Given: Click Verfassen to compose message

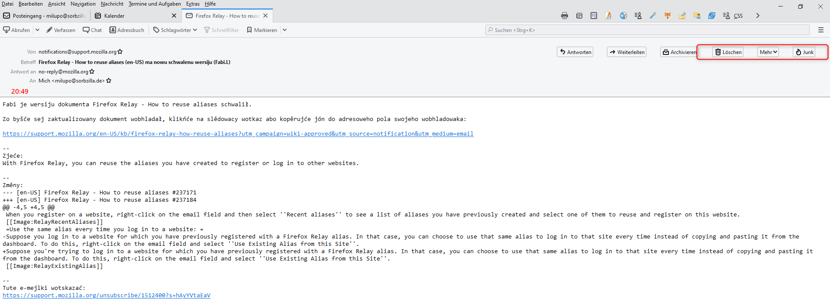Looking at the screenshot, I should pos(61,30).
